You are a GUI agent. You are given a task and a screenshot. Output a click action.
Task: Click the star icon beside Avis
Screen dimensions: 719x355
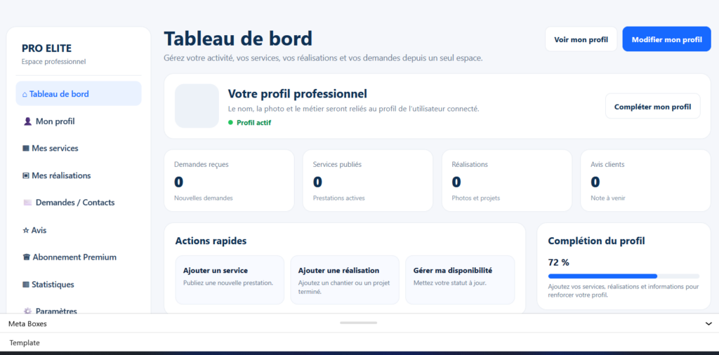point(26,230)
